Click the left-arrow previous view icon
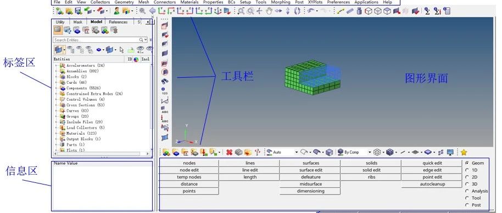Viewport: 502px width, 213px height. pyautogui.click(x=152, y=11)
